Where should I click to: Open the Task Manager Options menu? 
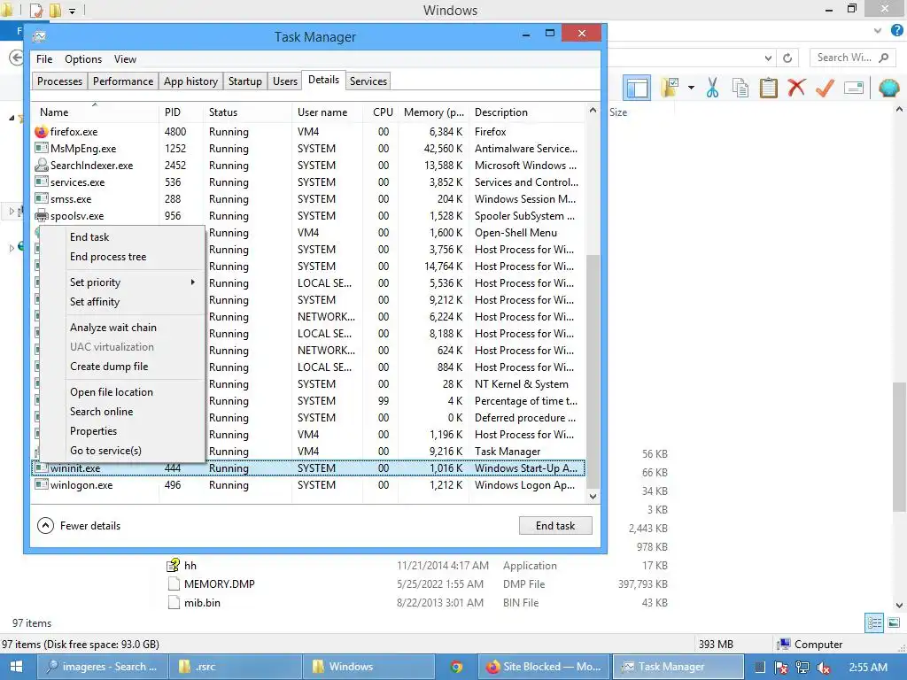pos(83,59)
